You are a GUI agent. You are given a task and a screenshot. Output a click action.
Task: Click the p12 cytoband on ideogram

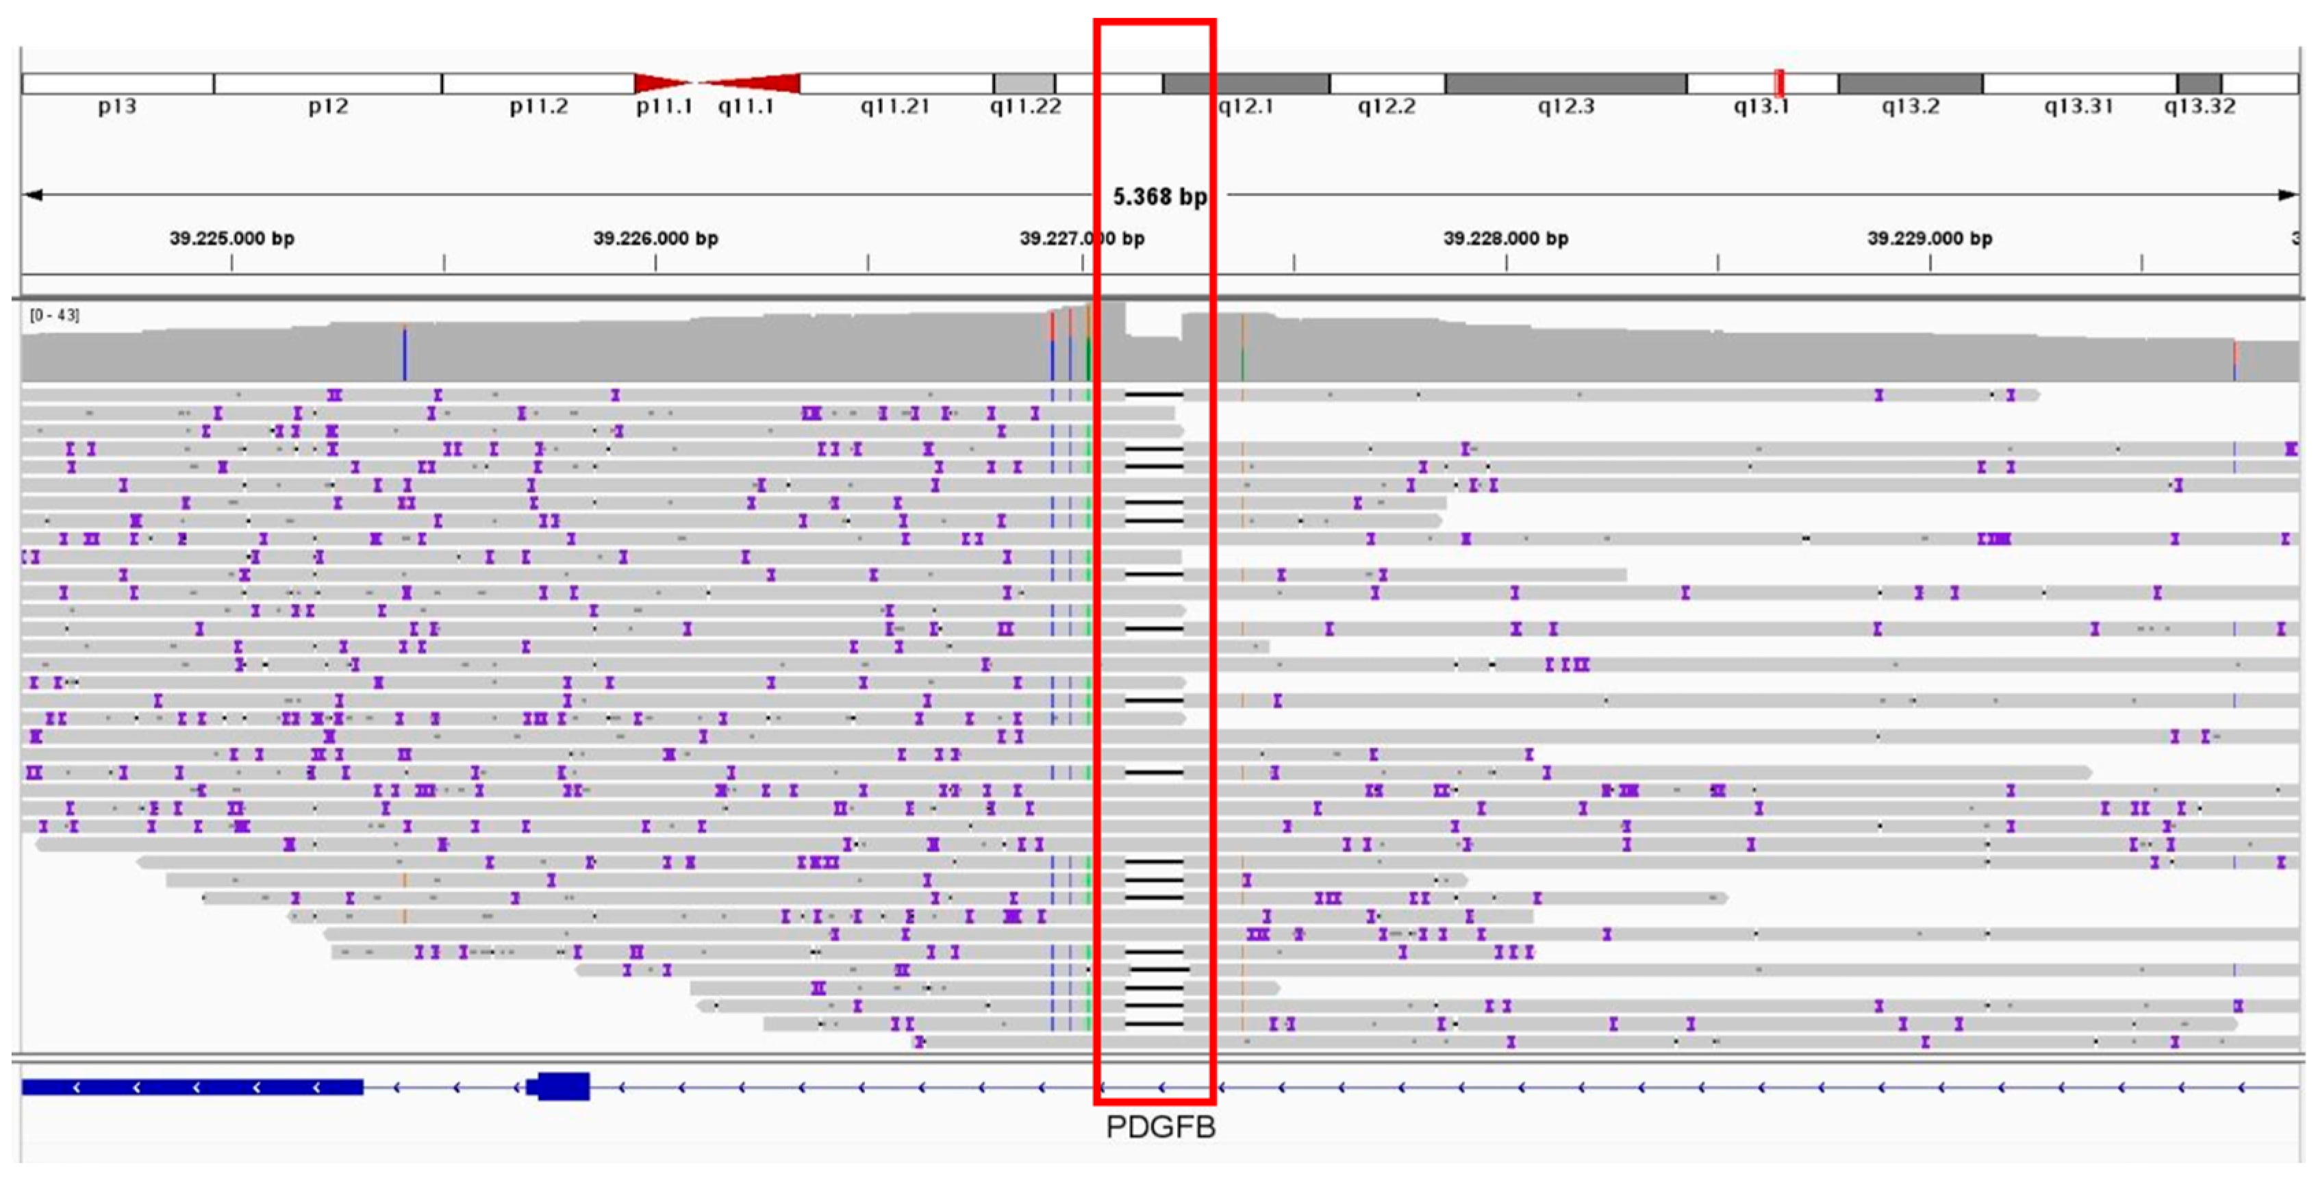pyautogui.click(x=327, y=84)
